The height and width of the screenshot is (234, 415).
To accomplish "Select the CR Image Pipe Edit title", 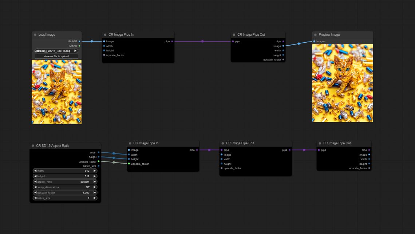I will (240, 143).
